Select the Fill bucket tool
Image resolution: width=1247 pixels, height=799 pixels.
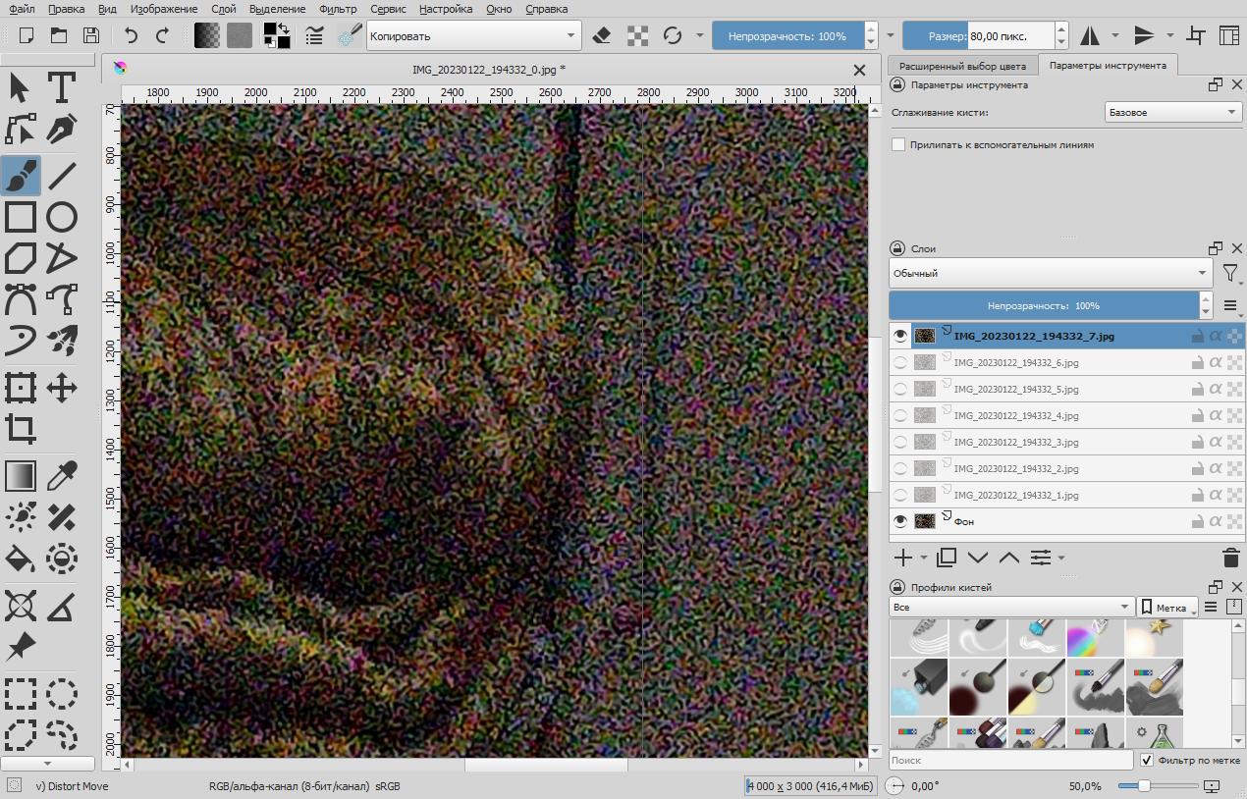[x=21, y=559]
